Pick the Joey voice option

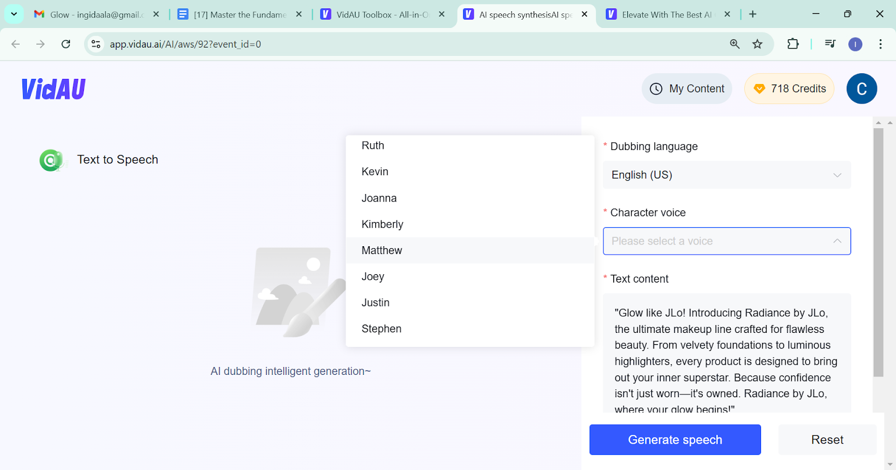470,276
